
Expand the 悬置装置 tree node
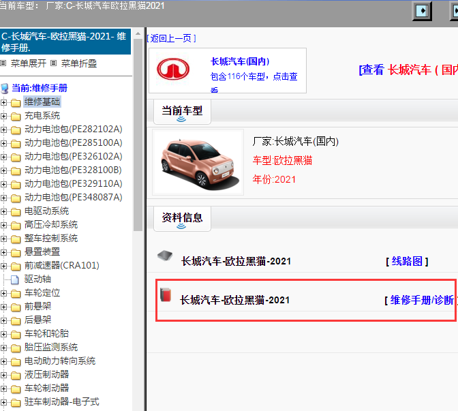click(3, 252)
